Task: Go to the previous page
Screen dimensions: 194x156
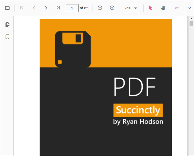Action: coord(34,8)
